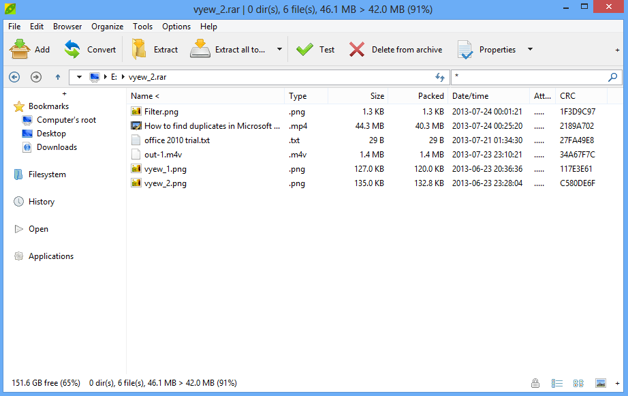Click the vyew_2.rar path segment
This screenshot has width=628, height=396.
(147, 77)
